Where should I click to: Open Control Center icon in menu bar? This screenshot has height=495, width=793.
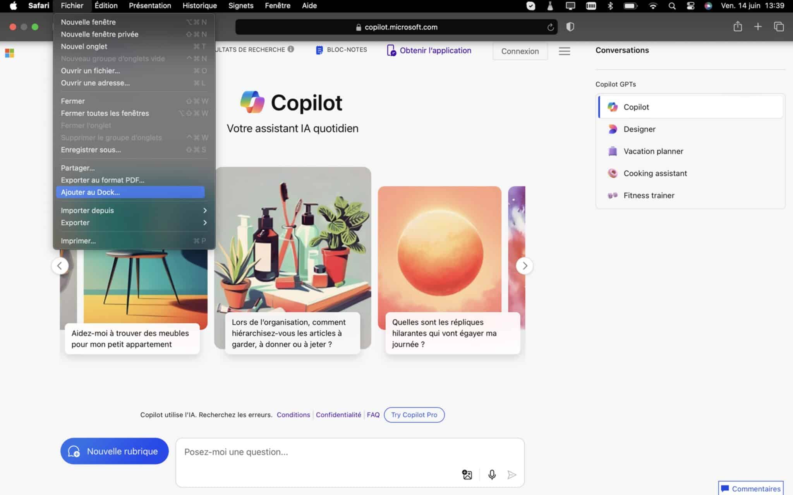(x=690, y=6)
